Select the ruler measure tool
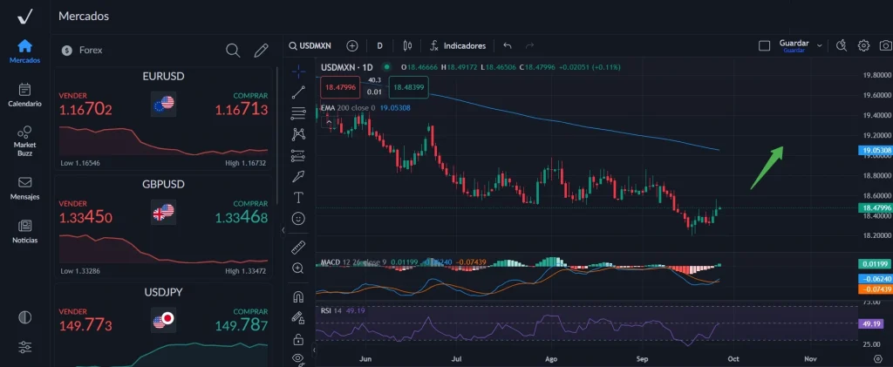The width and height of the screenshot is (893, 367). point(299,247)
